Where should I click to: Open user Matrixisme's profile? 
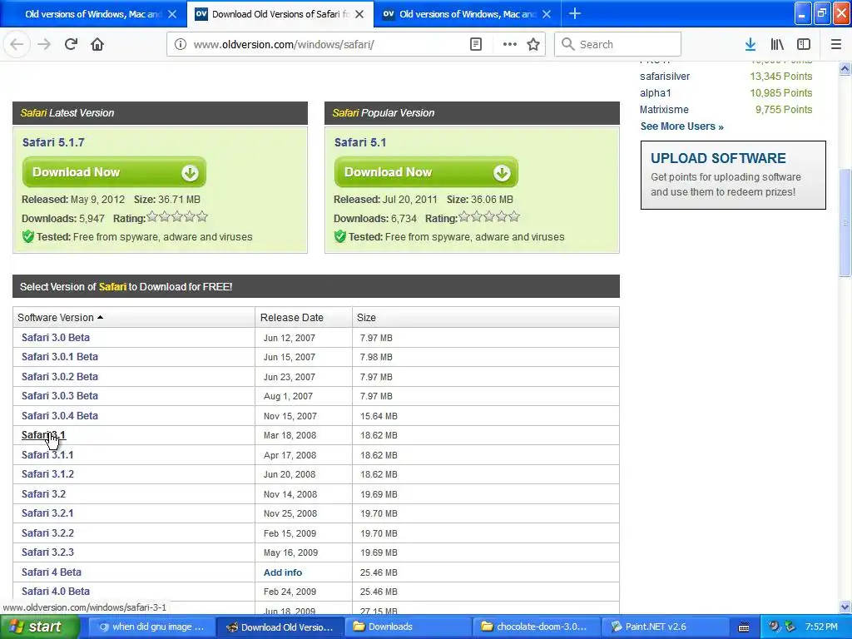click(664, 109)
